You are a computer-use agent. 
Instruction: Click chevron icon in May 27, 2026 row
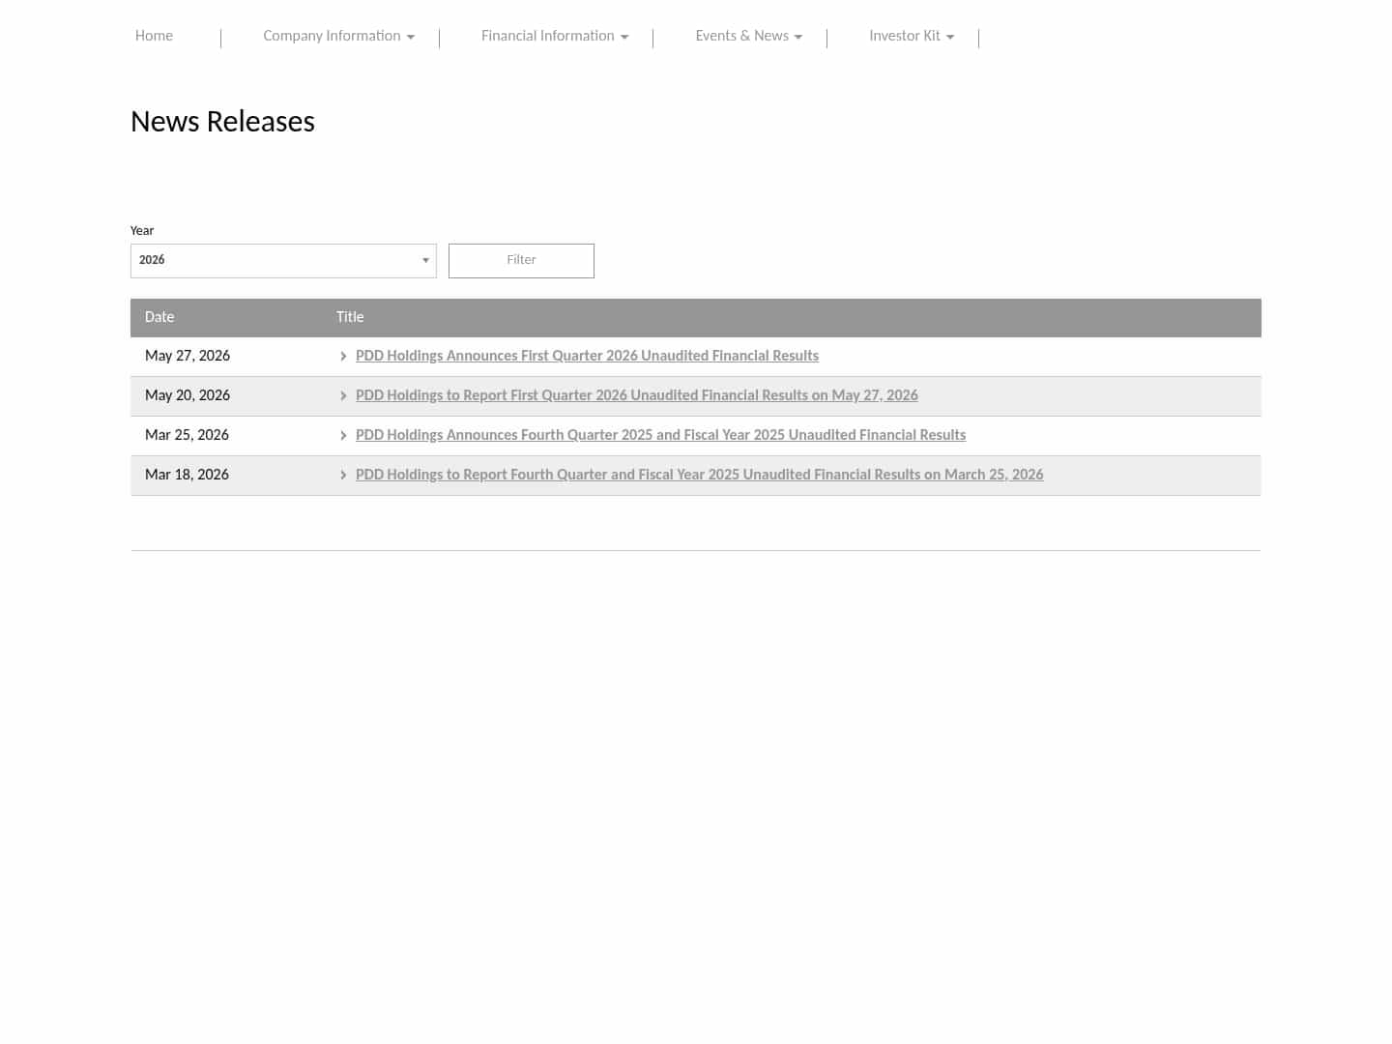[343, 357]
